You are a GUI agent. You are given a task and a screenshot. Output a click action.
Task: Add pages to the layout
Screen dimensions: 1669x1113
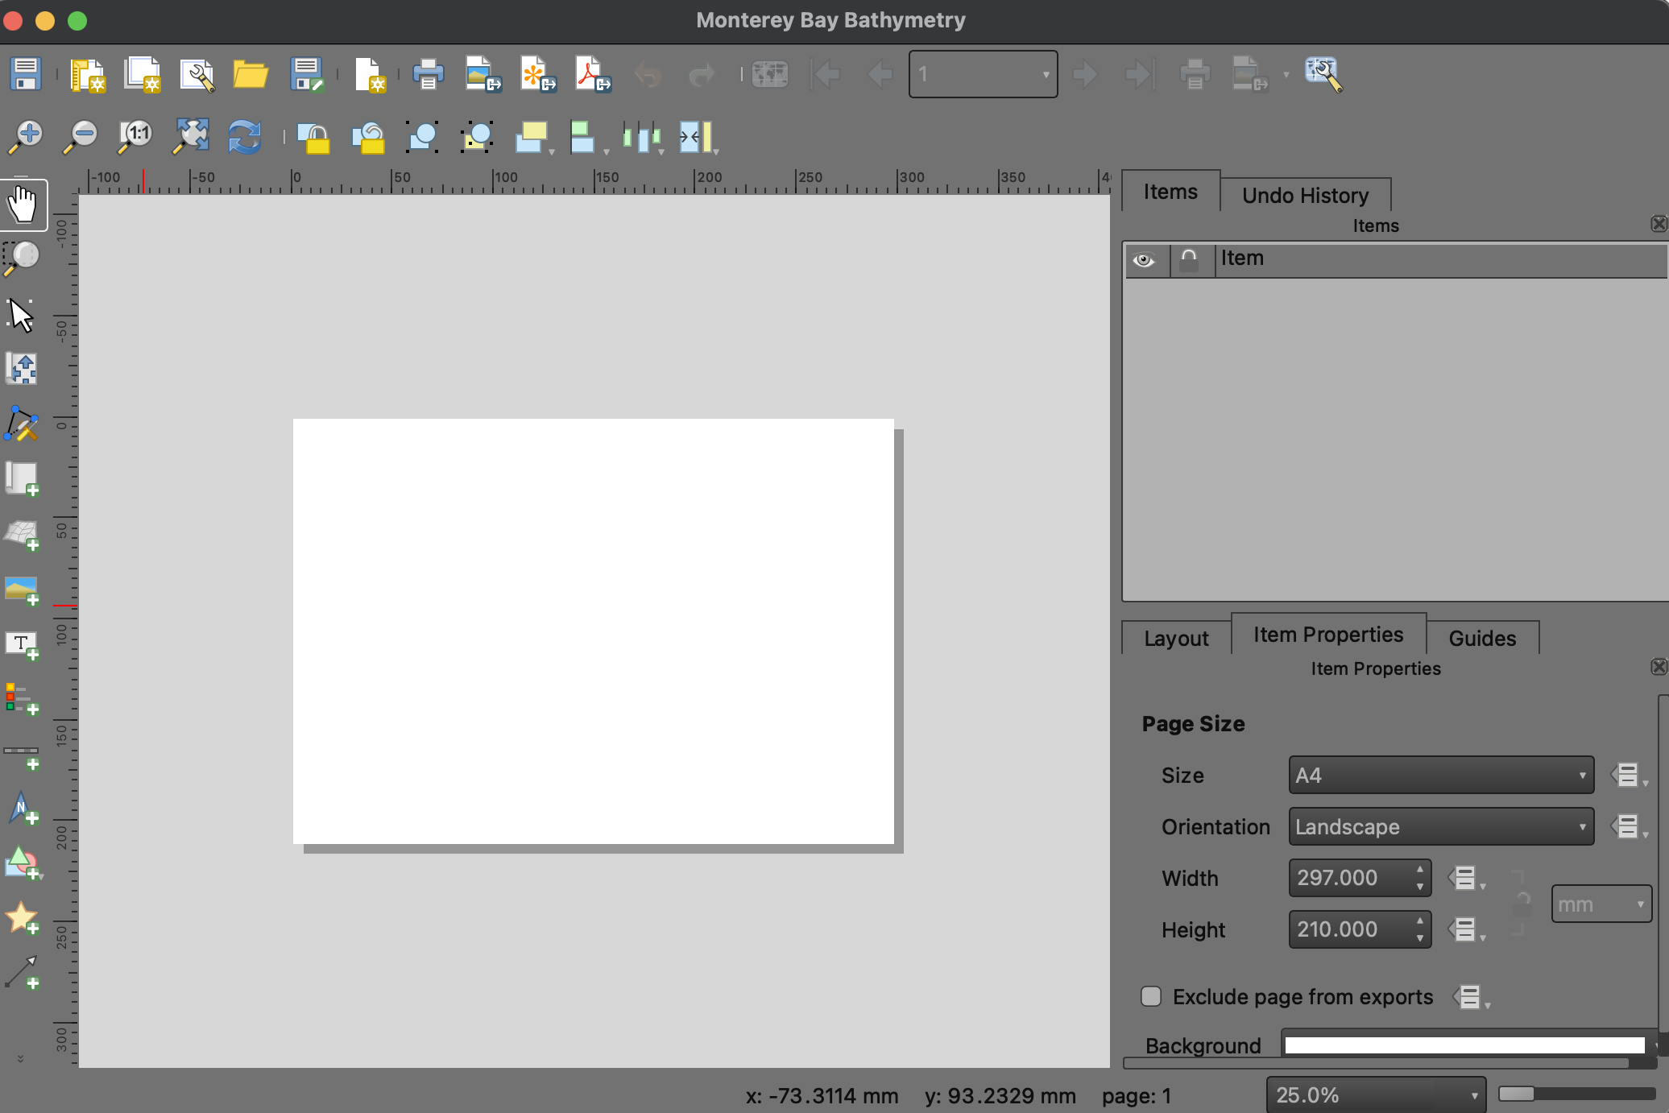(x=370, y=74)
